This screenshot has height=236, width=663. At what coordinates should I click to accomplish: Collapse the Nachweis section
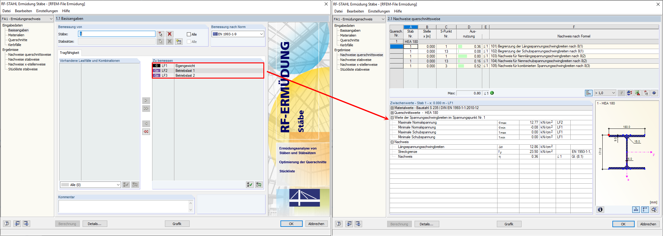coord(392,142)
